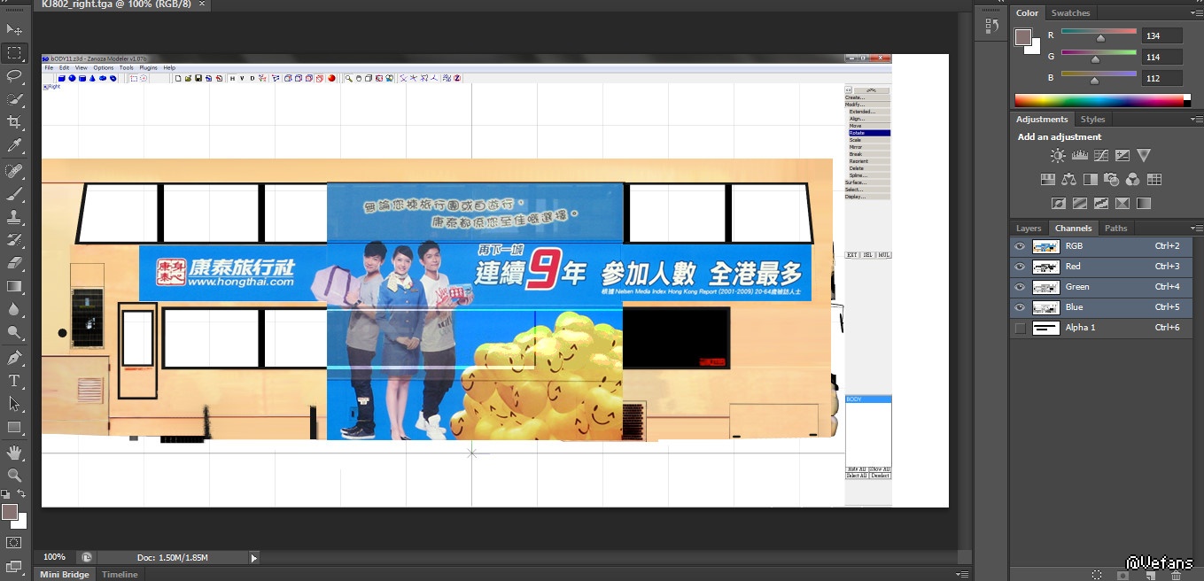Screen dimensions: 1204x581
Task: Open the Mini Bridge panel menu
Action: [961, 575]
